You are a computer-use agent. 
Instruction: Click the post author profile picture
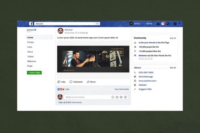tap(60, 31)
